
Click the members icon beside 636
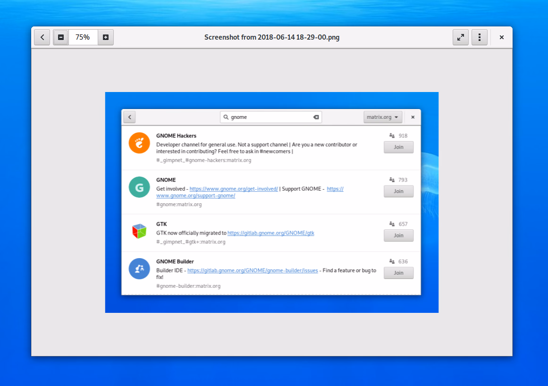392,261
